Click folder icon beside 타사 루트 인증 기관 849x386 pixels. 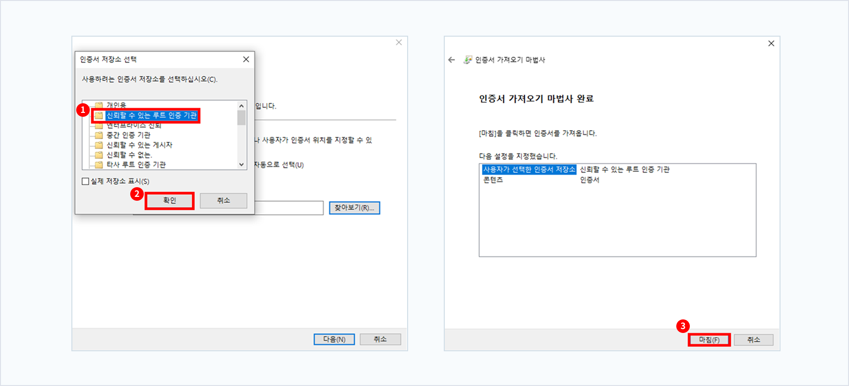99,165
